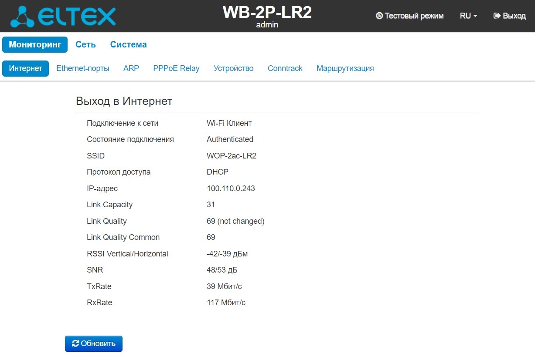Screen dimensions: 535x357
Task: View the Маршрутизация sub-tab
Action: 345,68
